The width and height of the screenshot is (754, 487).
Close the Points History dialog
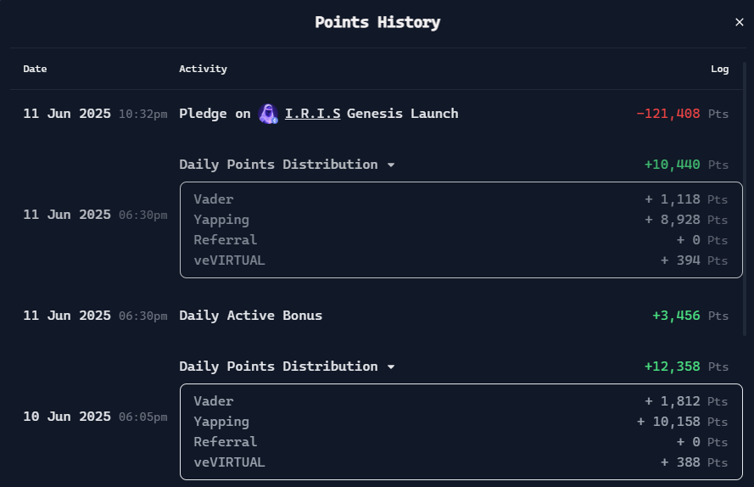tap(739, 22)
